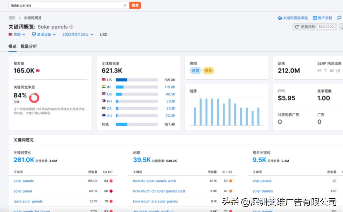Click the image icon under SERP 精选结果
The image size is (343, 212).
click(332, 70)
